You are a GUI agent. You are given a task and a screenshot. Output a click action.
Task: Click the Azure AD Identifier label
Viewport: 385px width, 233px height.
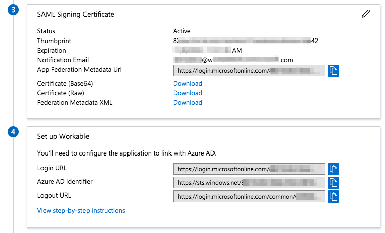click(65, 182)
